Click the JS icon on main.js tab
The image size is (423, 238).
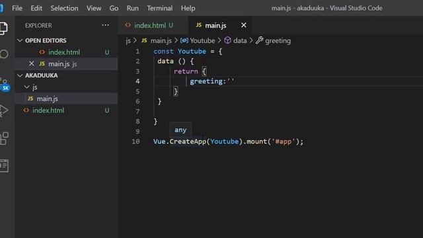click(x=199, y=25)
